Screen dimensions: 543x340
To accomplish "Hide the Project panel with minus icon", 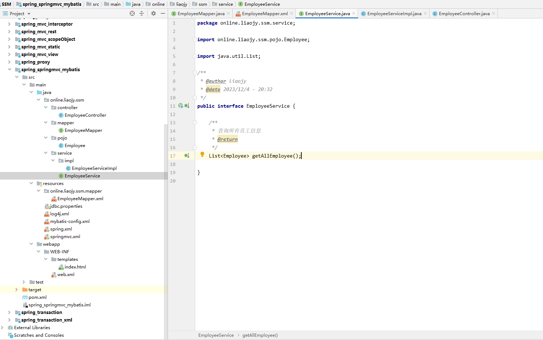I will [163, 13].
